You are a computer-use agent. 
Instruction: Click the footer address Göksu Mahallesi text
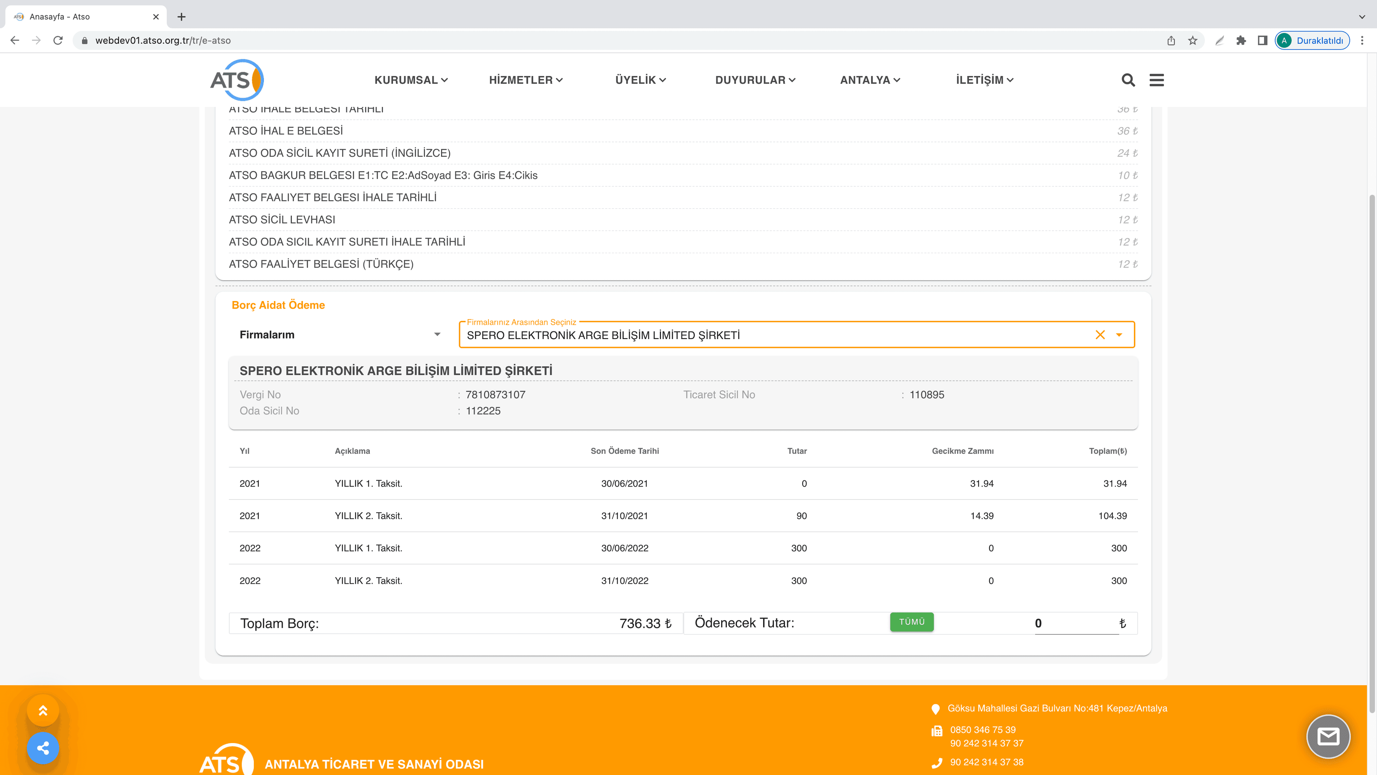tap(1057, 708)
